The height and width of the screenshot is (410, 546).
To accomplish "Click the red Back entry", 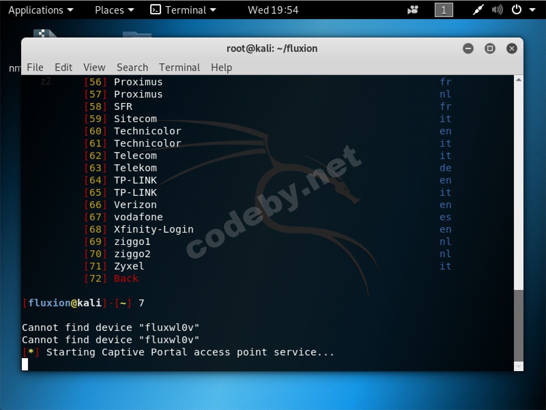I will (126, 278).
